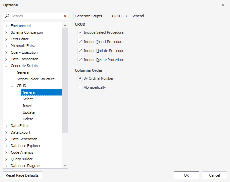
Task: Open Scripts Folder Structure page
Action: pos(36,79)
